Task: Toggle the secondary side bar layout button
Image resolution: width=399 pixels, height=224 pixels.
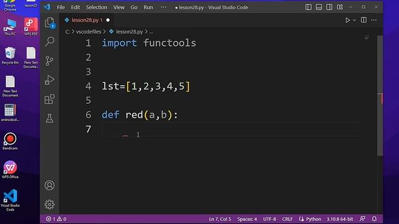Action: [x=329, y=7]
